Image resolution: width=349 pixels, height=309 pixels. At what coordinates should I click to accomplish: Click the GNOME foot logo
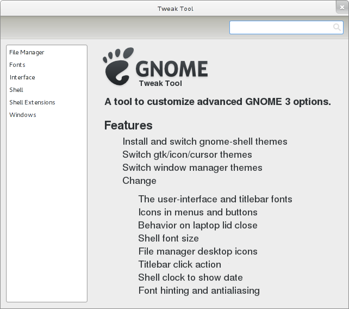click(118, 66)
